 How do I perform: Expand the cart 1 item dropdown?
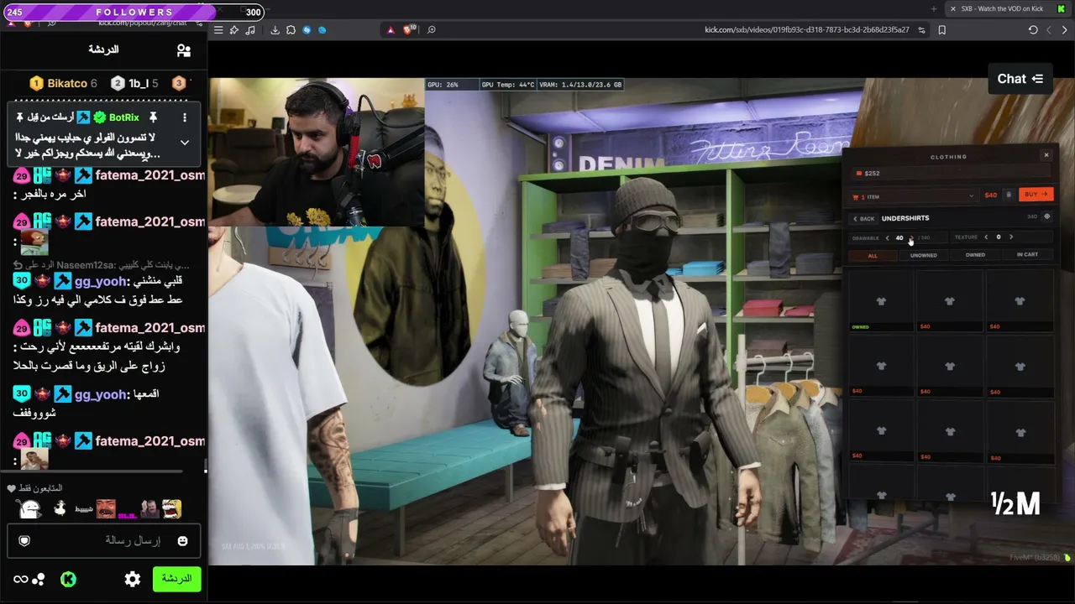pos(914,196)
